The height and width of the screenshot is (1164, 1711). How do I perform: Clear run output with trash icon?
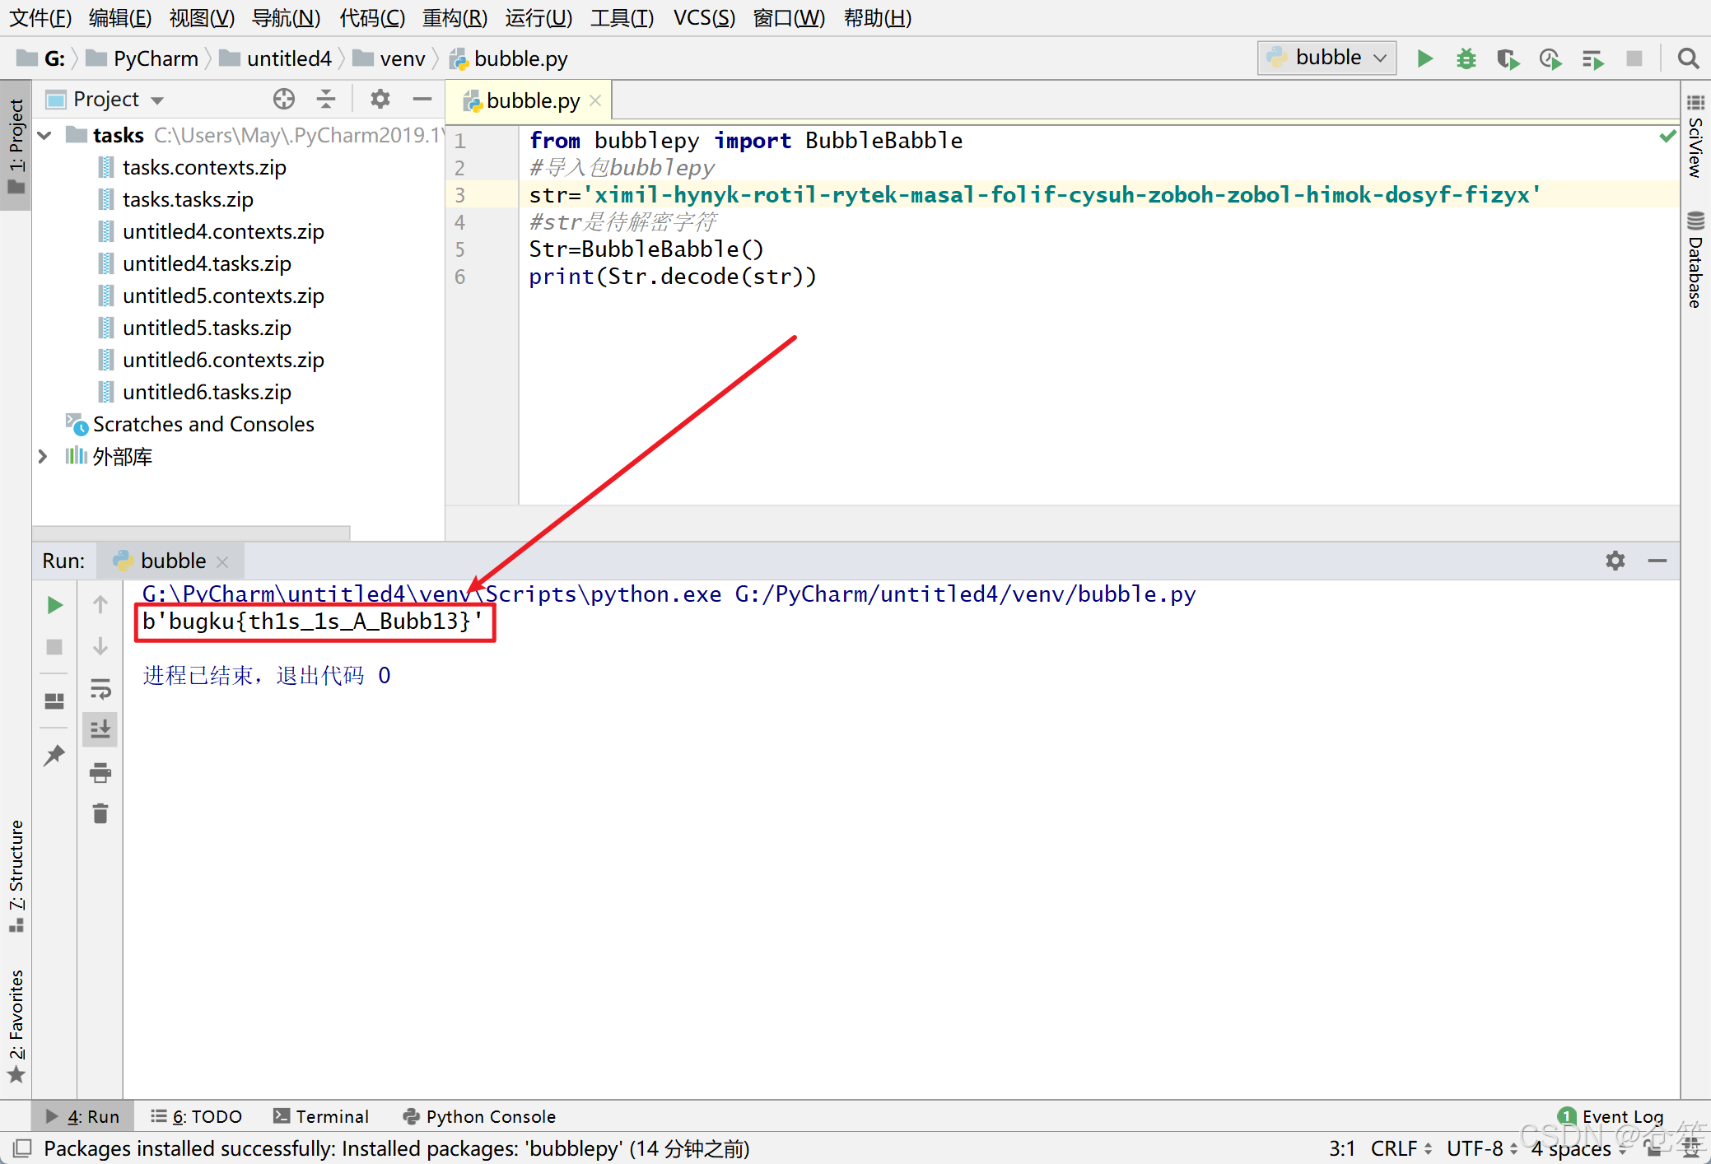coord(100,813)
